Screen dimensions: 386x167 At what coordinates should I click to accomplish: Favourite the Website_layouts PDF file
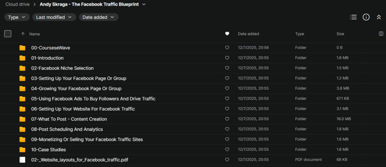point(227,159)
